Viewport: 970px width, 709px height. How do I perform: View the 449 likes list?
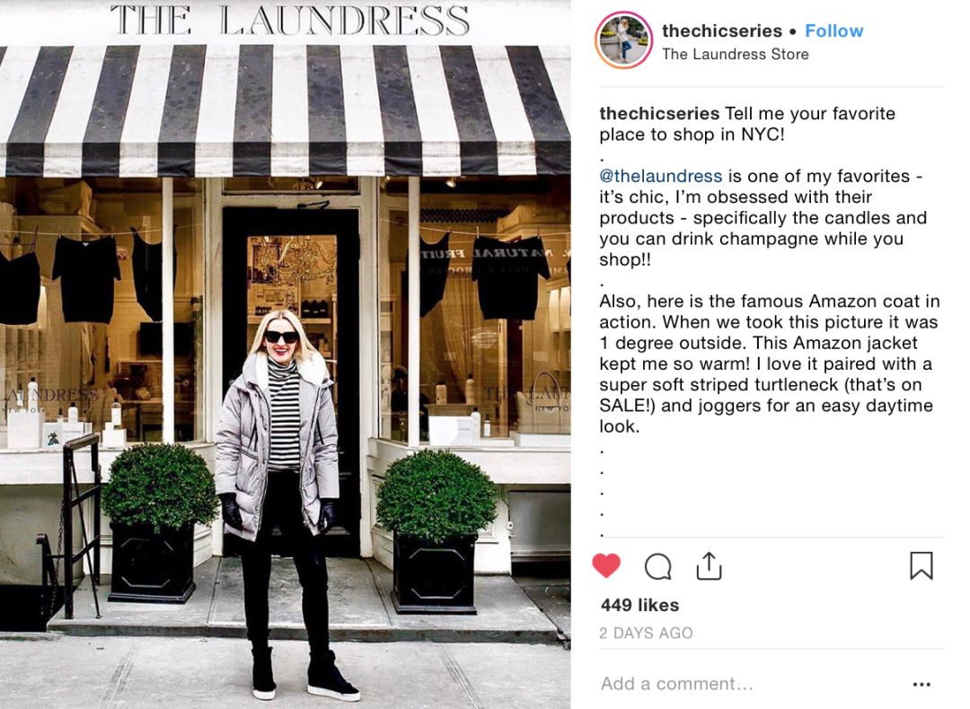[639, 605]
